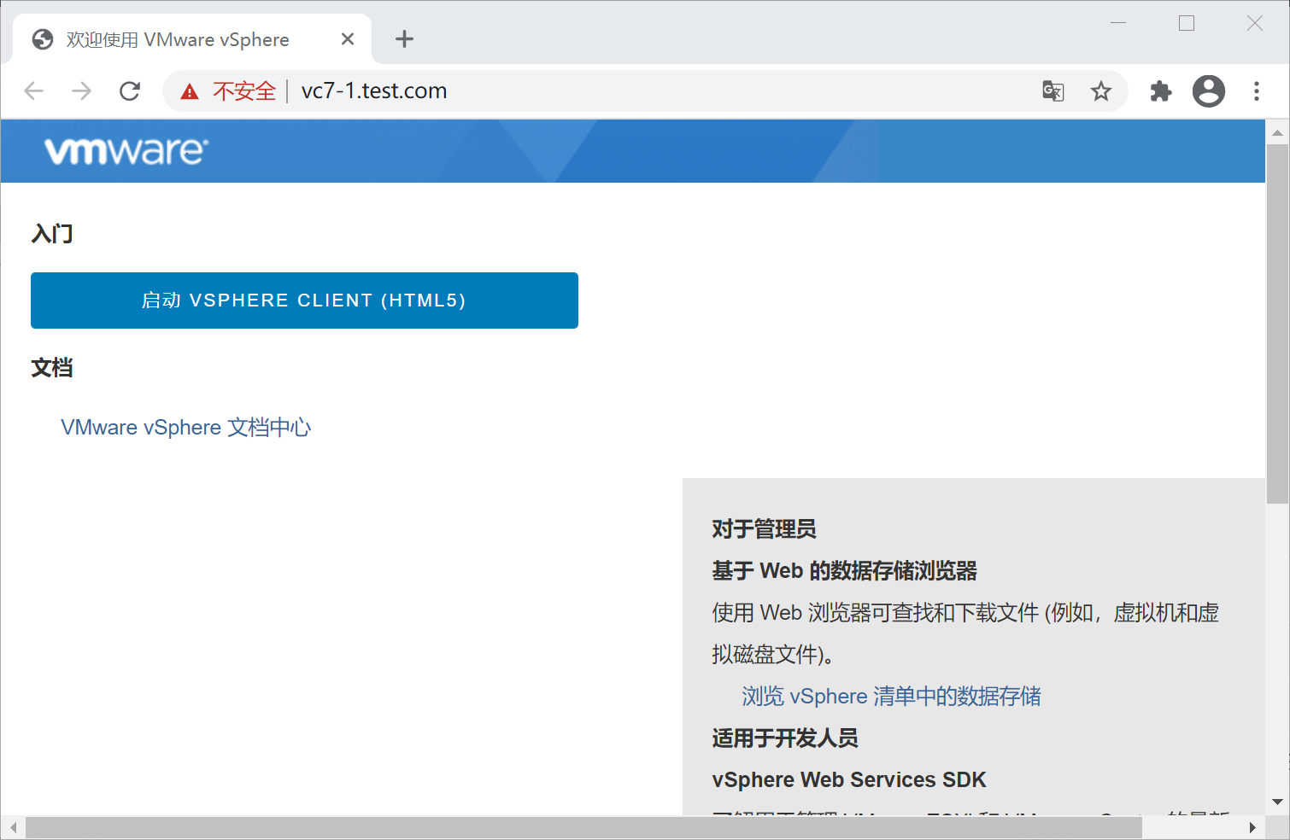Click the vertical scrollbar up arrow

pos(1277,132)
